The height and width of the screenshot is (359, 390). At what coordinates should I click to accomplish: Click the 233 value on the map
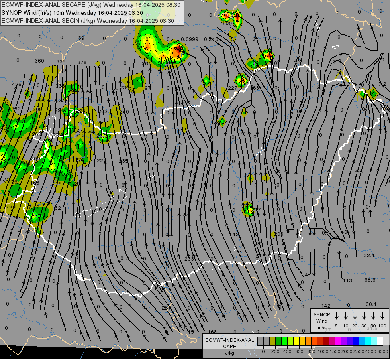point(189,259)
